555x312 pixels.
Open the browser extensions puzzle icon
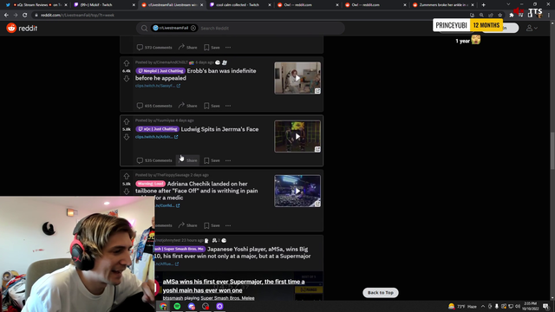point(511,16)
